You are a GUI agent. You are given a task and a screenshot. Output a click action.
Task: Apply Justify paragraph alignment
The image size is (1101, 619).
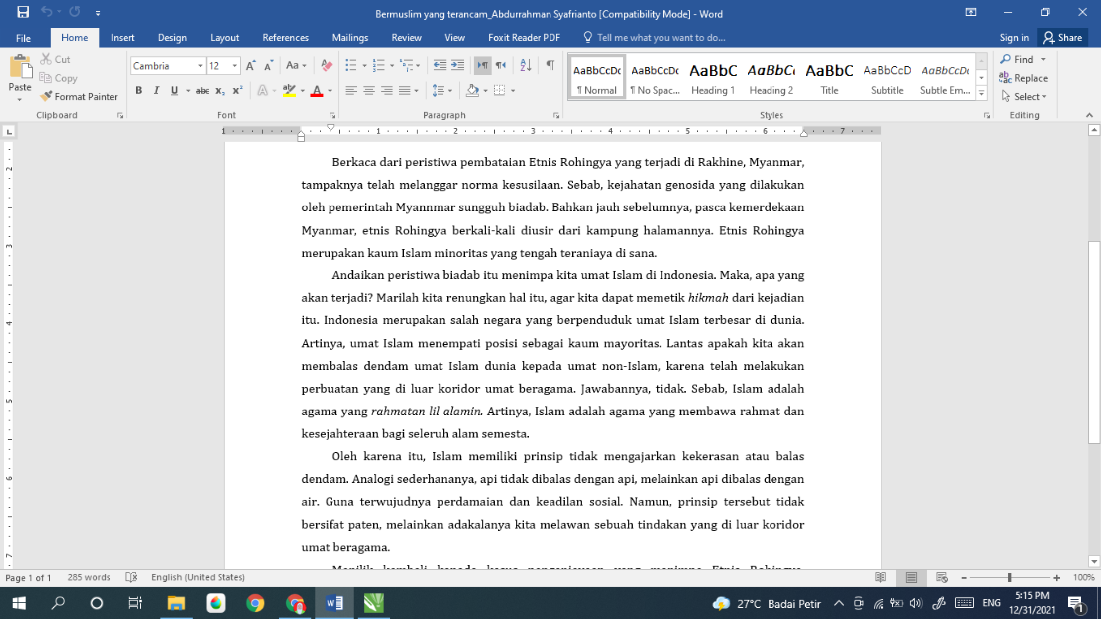tap(405, 90)
